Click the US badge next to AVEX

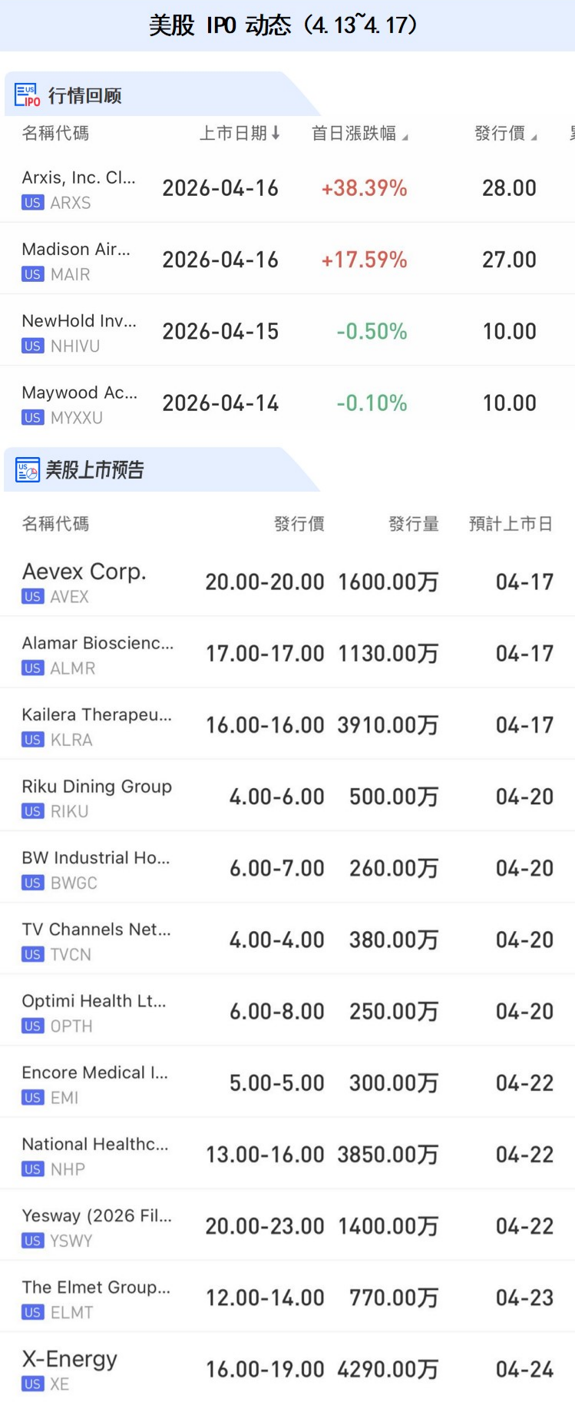[33, 597]
